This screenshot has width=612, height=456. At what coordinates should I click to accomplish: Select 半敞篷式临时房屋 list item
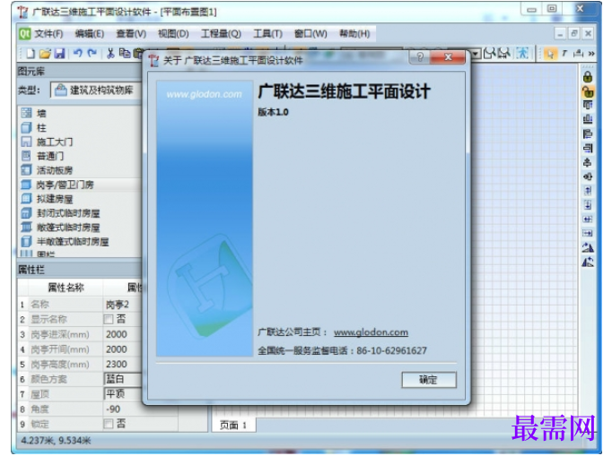tap(80, 242)
